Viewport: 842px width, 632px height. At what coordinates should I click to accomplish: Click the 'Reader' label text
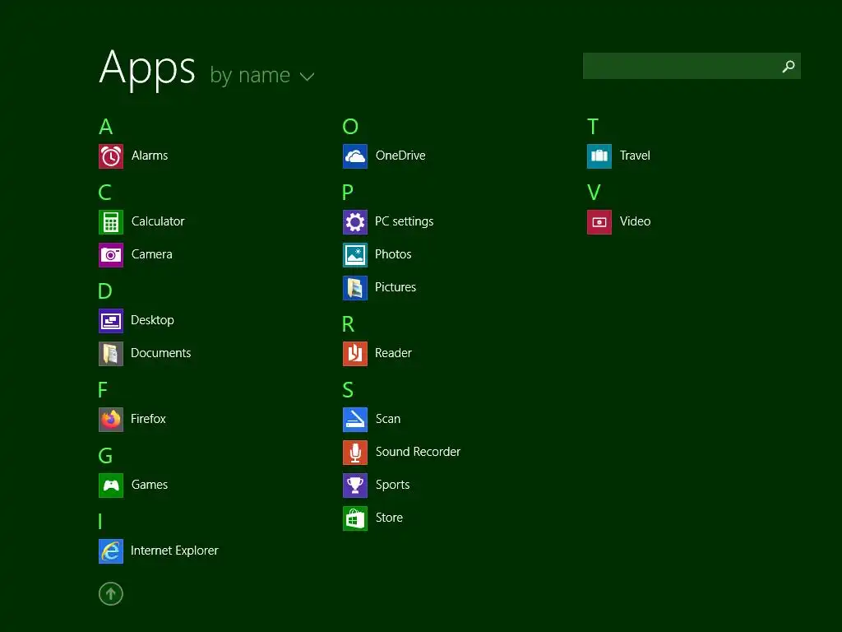click(x=393, y=353)
